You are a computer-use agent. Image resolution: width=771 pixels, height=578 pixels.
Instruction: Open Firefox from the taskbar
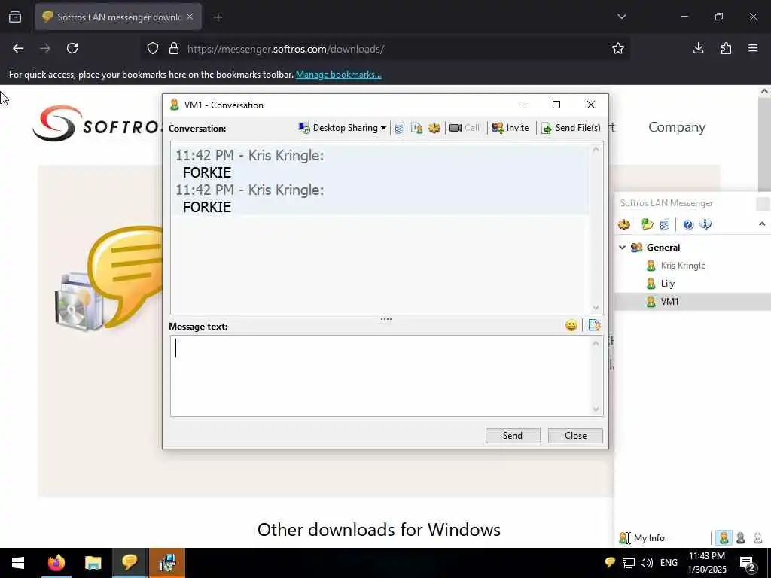(56, 563)
